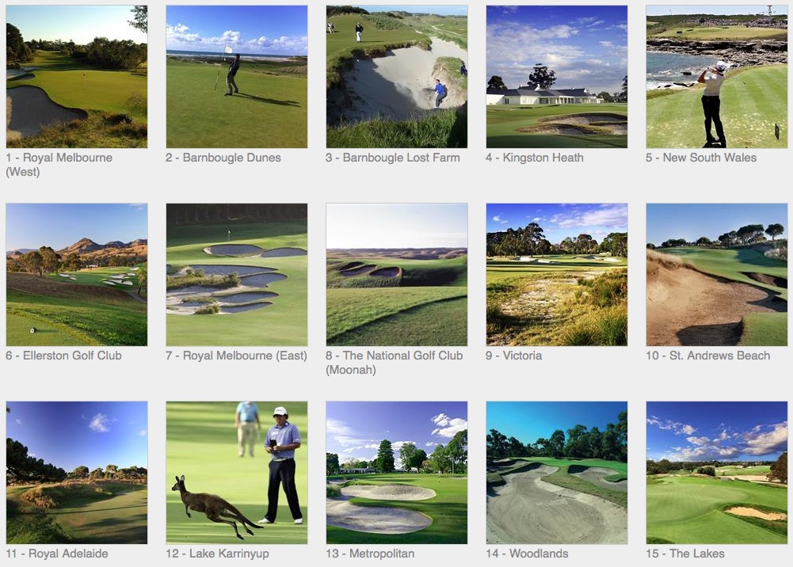This screenshot has width=793, height=567.
Task: View the New South Wales coastal tee photo
Action: (717, 77)
